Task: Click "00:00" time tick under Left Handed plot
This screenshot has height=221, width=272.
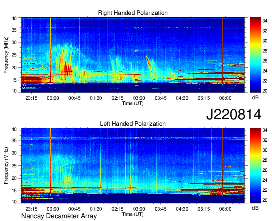Action: point(53,209)
